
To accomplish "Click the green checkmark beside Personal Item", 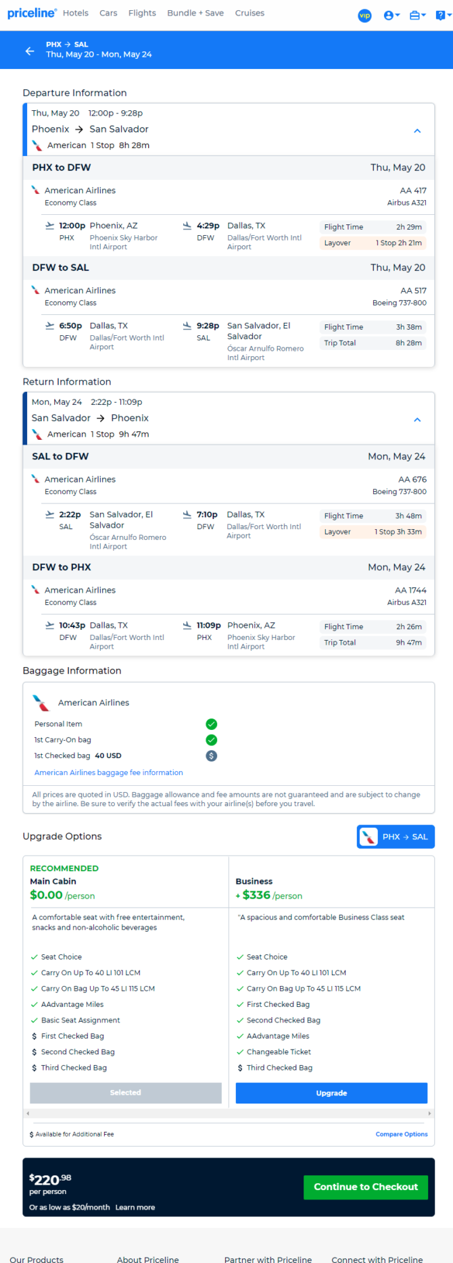I will (x=212, y=724).
